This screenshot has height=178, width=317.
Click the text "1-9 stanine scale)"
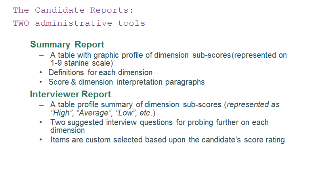(82, 63)
